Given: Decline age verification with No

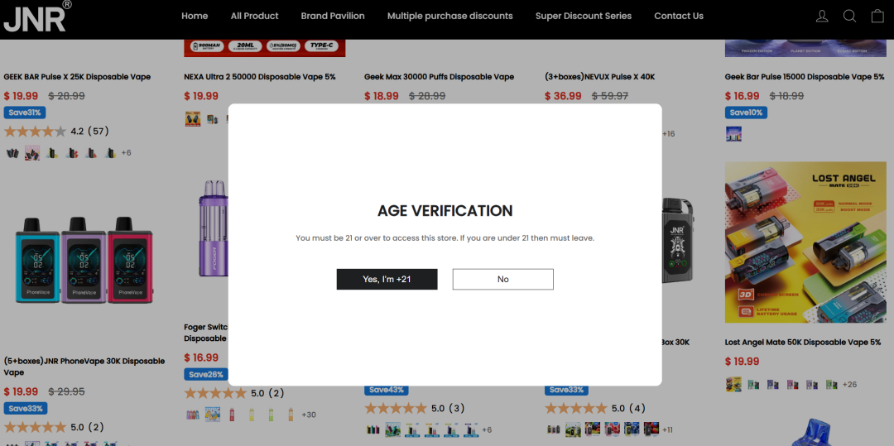Looking at the screenshot, I should [503, 279].
